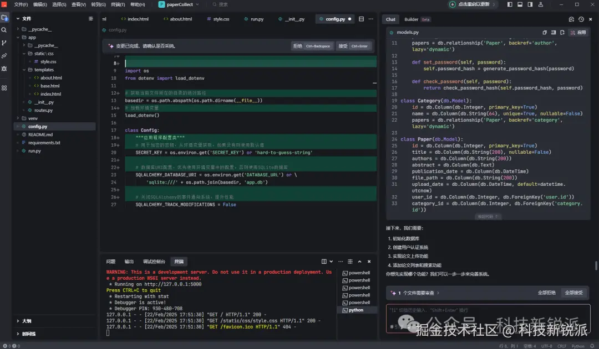The width and height of the screenshot is (599, 349).
Task: Collapse the app folder
Action: 18,38
